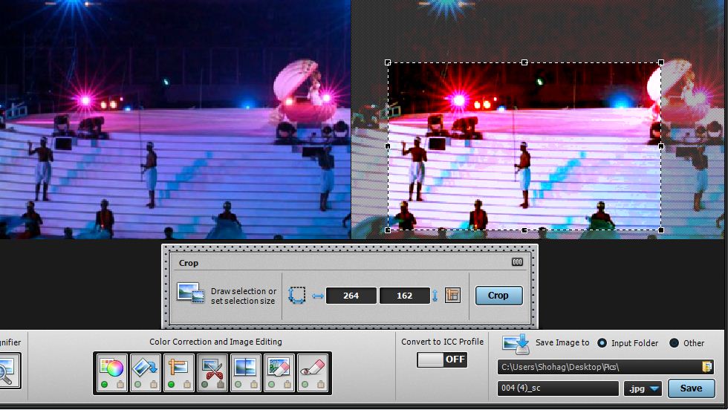Click the crop height field showing 162

pyautogui.click(x=404, y=296)
